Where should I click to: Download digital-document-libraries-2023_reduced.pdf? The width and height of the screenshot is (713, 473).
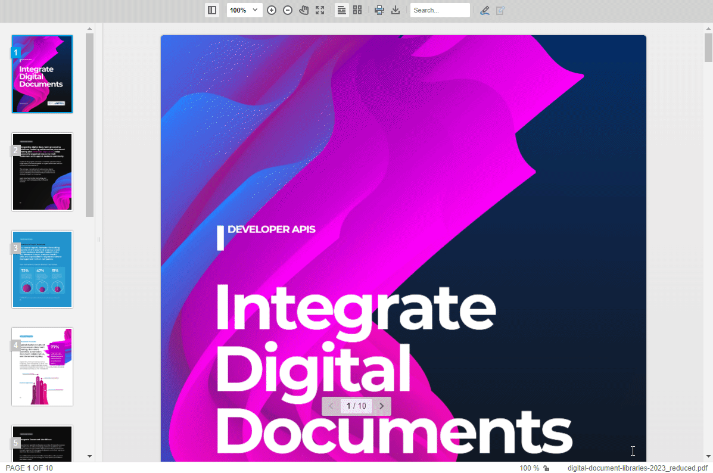pyautogui.click(x=396, y=10)
